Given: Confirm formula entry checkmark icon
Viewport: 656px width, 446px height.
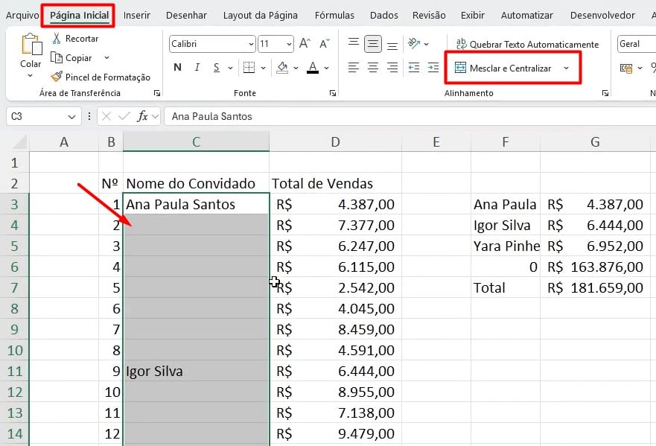Looking at the screenshot, I should pos(124,116).
